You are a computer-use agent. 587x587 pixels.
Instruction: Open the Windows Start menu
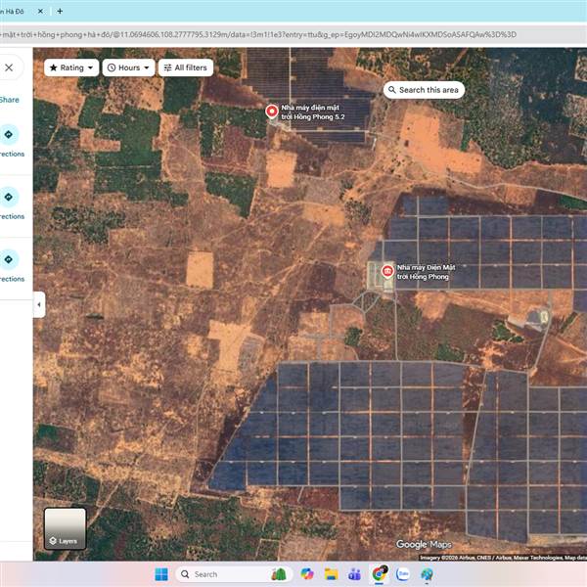point(161,574)
